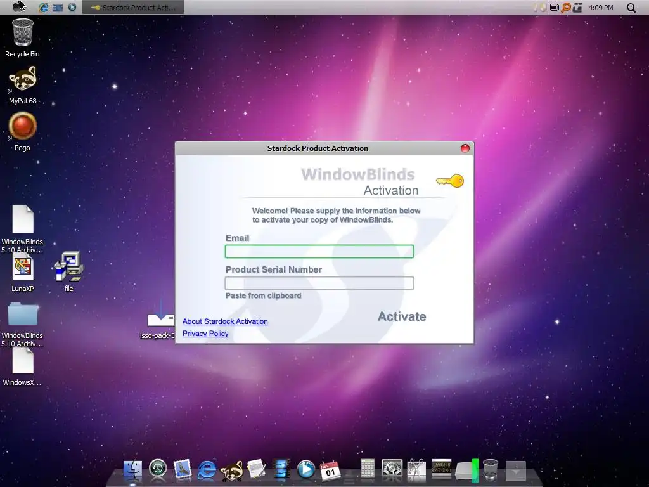Open the Nov 01 calendar dock icon
649x487 pixels.
330,471
